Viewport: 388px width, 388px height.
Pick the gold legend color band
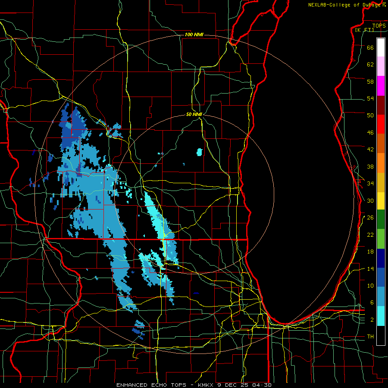pos(381,182)
